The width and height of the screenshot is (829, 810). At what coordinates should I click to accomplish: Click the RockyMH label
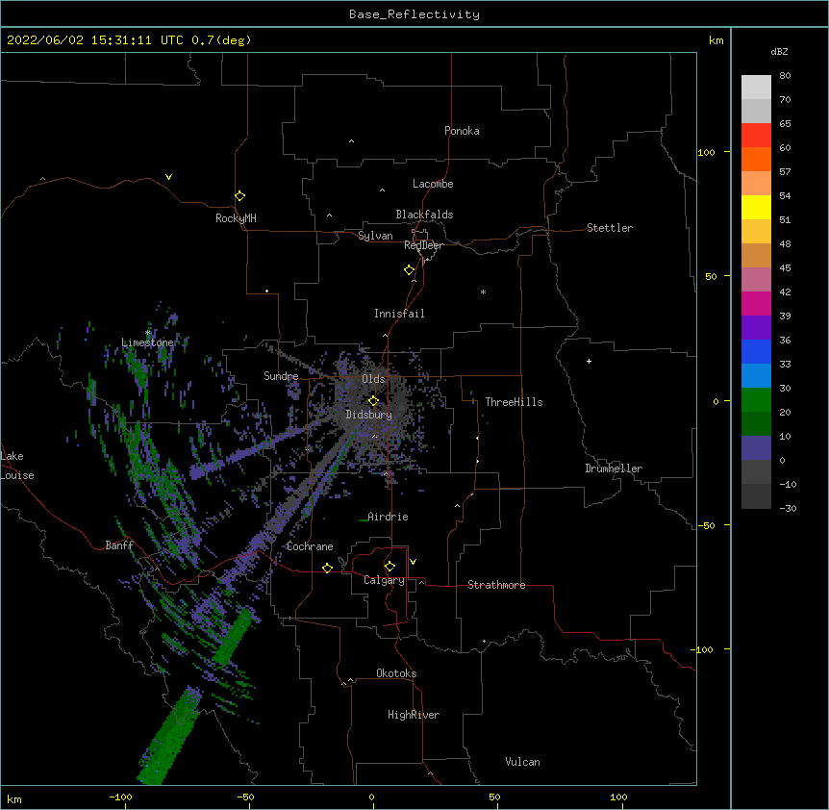click(x=236, y=218)
